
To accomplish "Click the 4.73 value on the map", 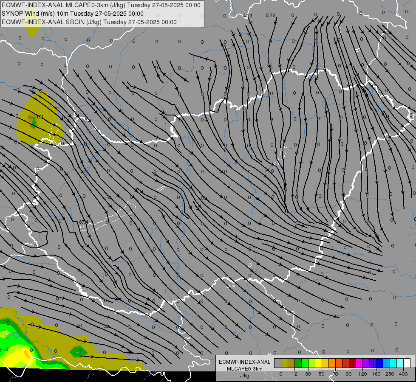I will (248, 16).
